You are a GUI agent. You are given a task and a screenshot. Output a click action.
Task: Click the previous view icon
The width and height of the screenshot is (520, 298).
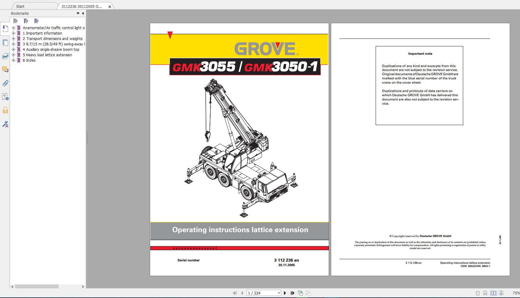(300, 293)
